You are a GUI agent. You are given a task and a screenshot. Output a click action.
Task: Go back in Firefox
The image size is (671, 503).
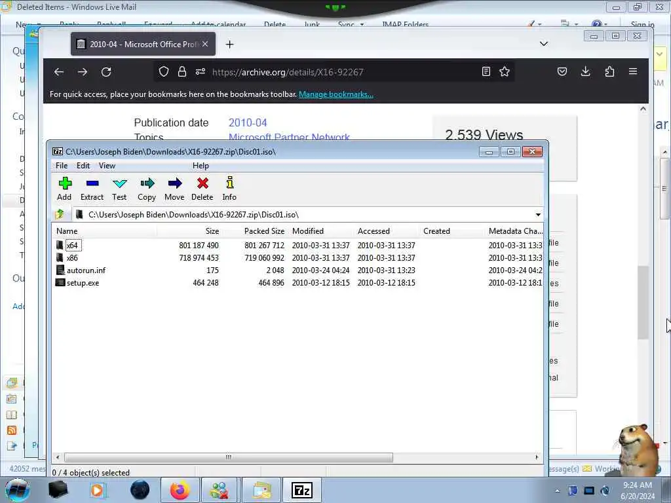[x=59, y=72]
